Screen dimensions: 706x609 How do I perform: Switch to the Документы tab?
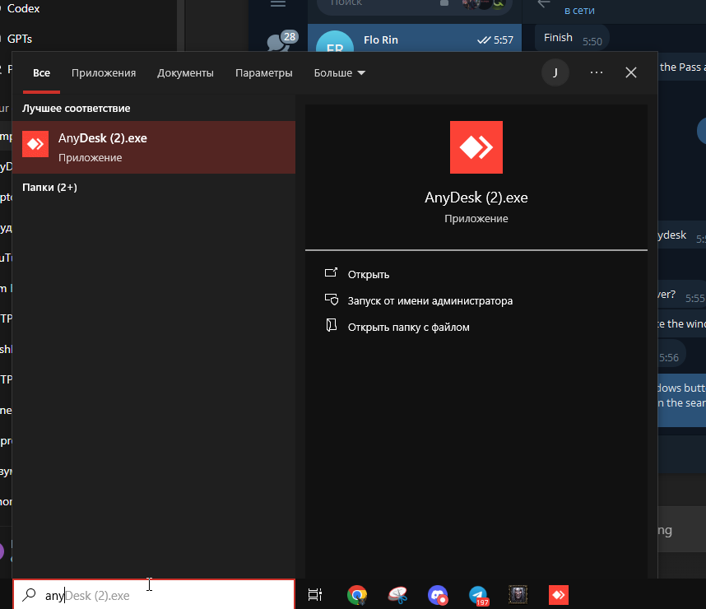pos(185,72)
